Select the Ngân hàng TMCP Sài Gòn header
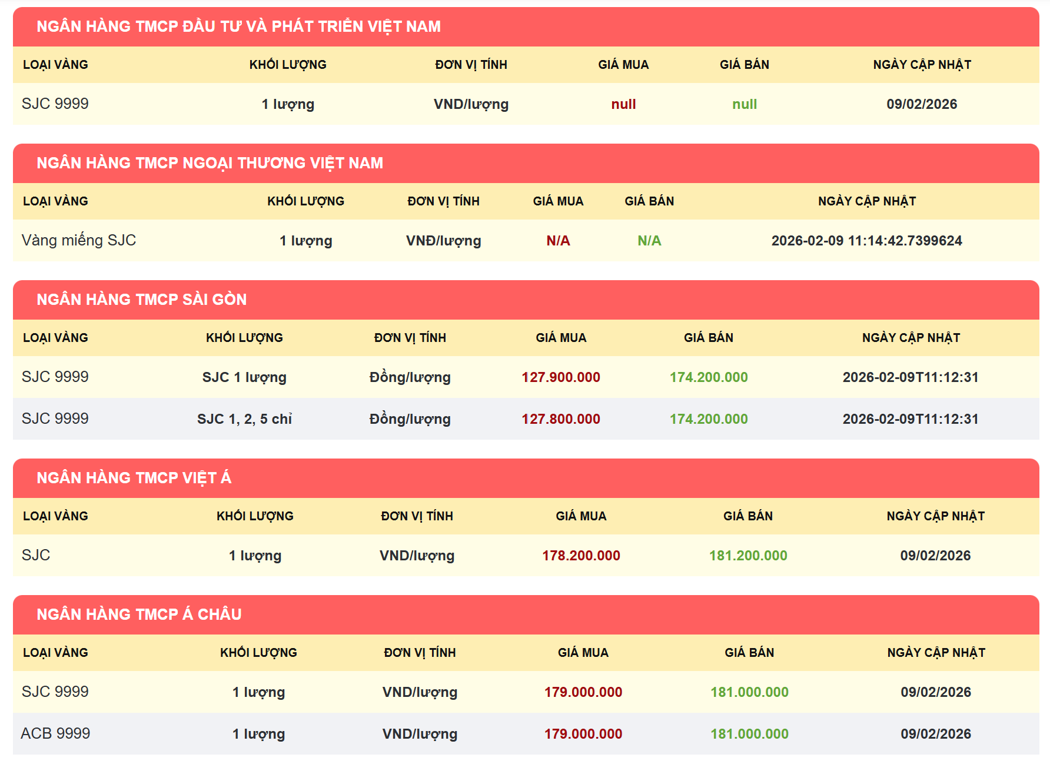The width and height of the screenshot is (1050, 764). (141, 300)
